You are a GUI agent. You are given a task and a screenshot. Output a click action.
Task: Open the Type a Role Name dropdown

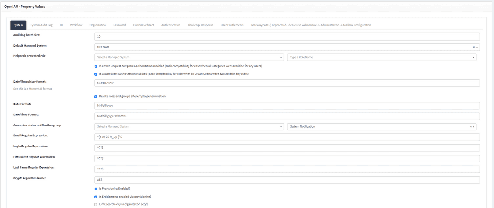pyautogui.click(x=381, y=57)
